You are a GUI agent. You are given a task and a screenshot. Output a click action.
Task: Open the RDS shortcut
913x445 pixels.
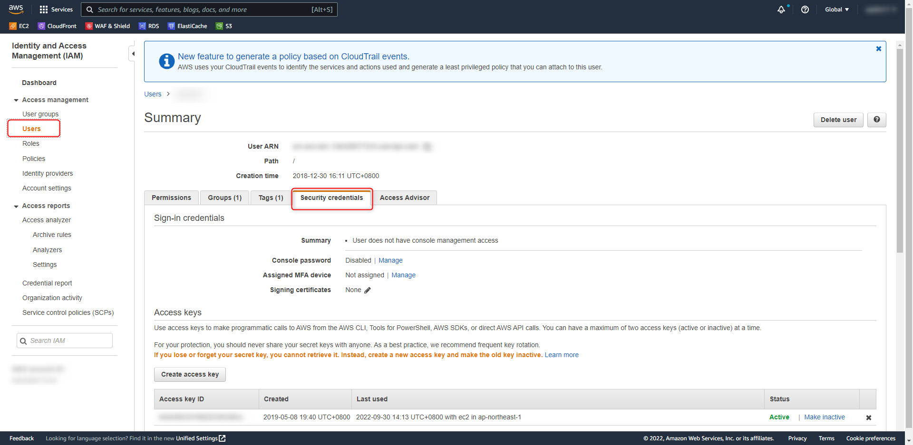click(x=149, y=26)
